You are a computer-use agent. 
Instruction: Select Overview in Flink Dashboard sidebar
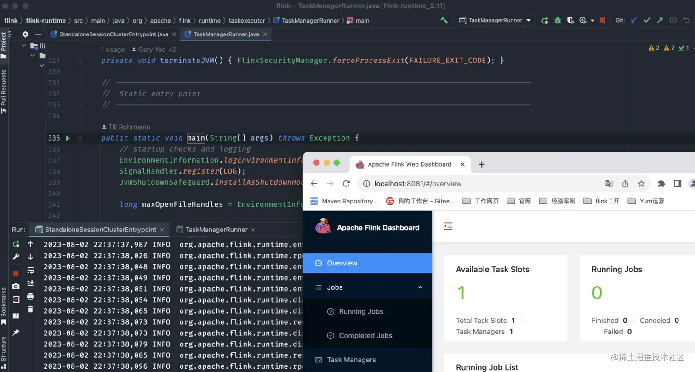pos(367,263)
